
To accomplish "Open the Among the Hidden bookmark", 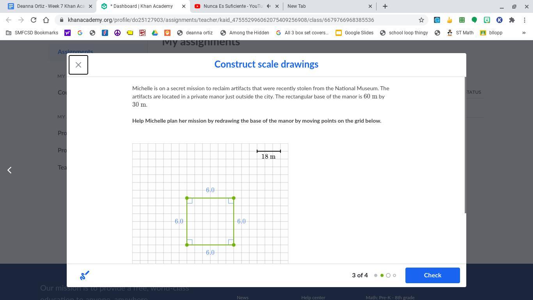I will coord(245,33).
